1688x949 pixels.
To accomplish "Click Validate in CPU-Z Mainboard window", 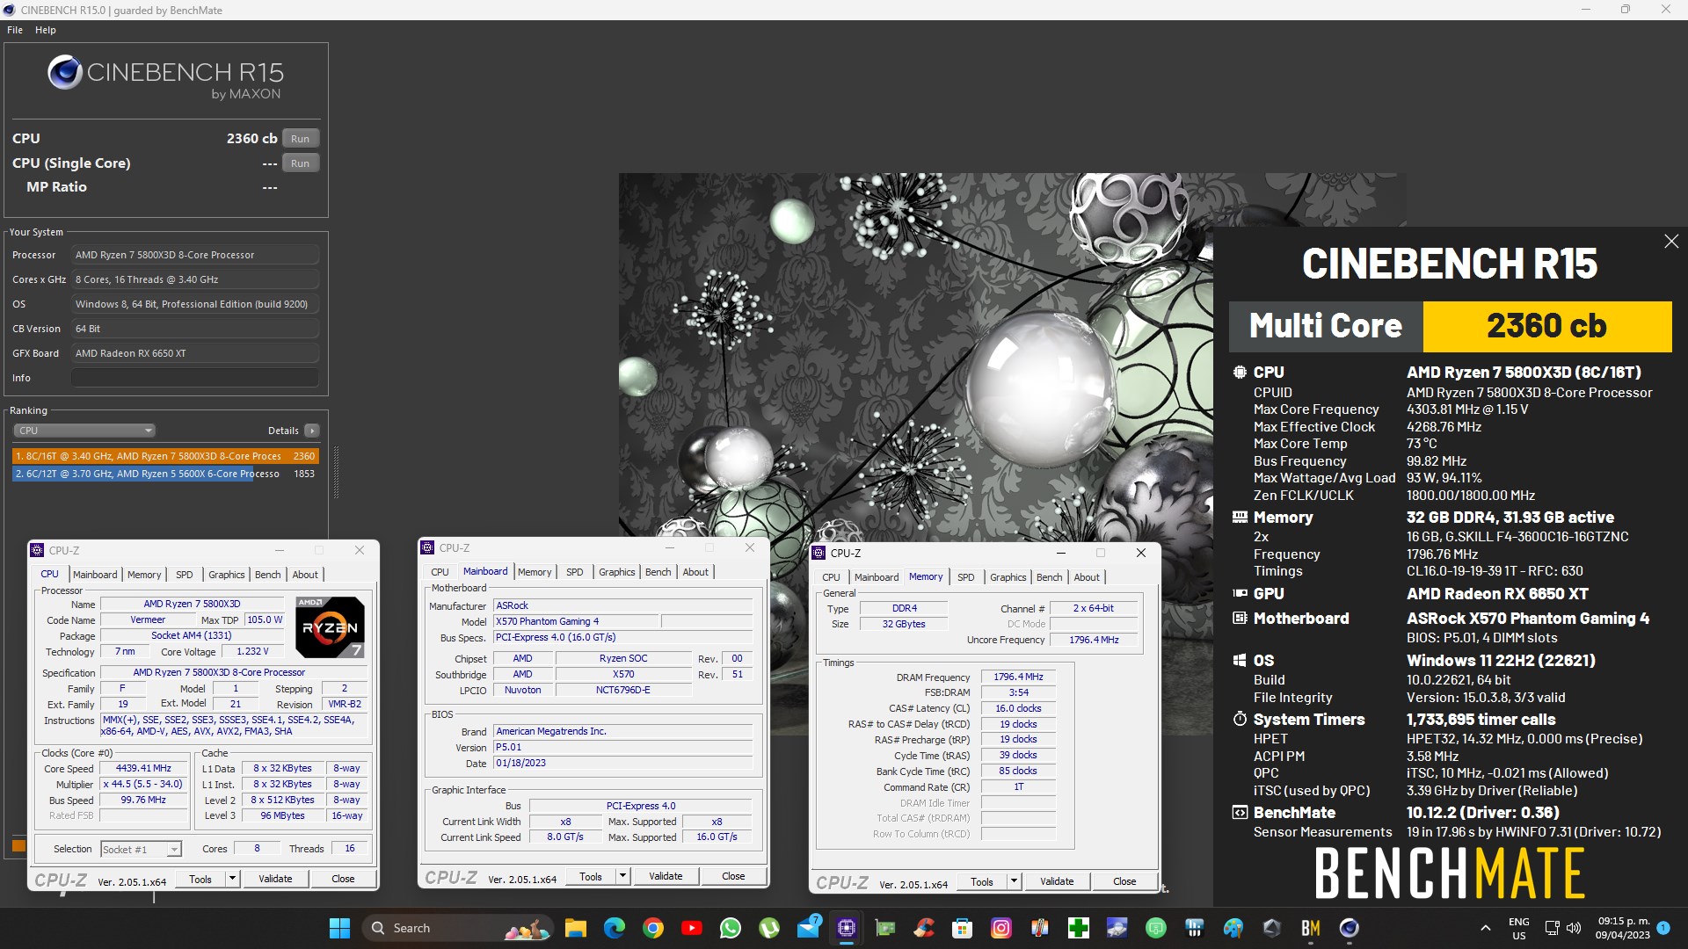I will tap(666, 876).
